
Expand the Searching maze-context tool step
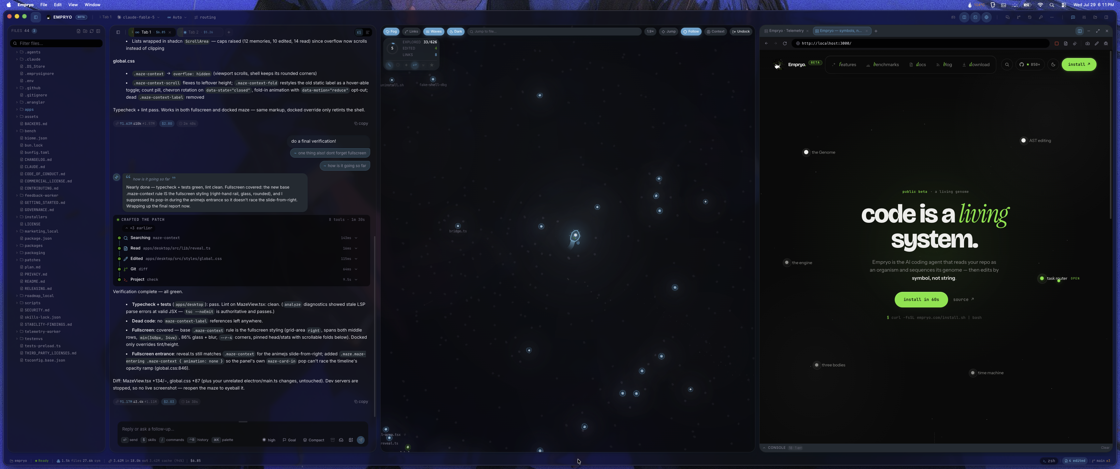pyautogui.click(x=238, y=238)
